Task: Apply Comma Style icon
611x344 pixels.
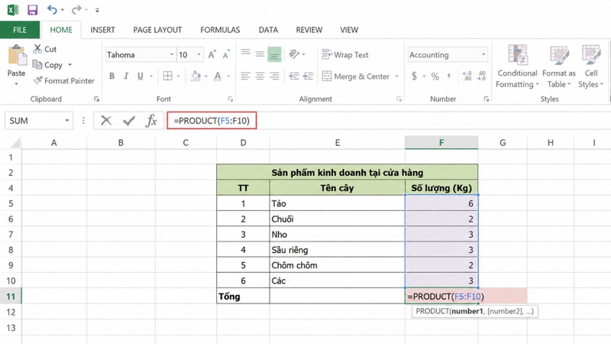Action: [449, 76]
